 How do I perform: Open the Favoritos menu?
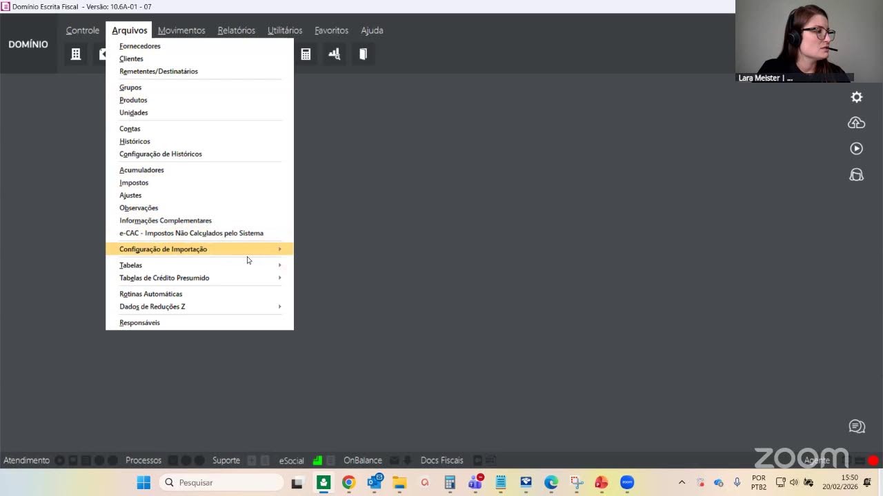(x=331, y=30)
